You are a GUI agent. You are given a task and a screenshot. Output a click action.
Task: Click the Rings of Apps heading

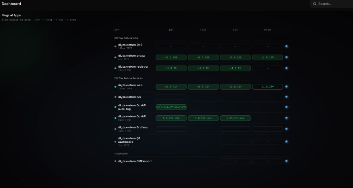(11, 15)
